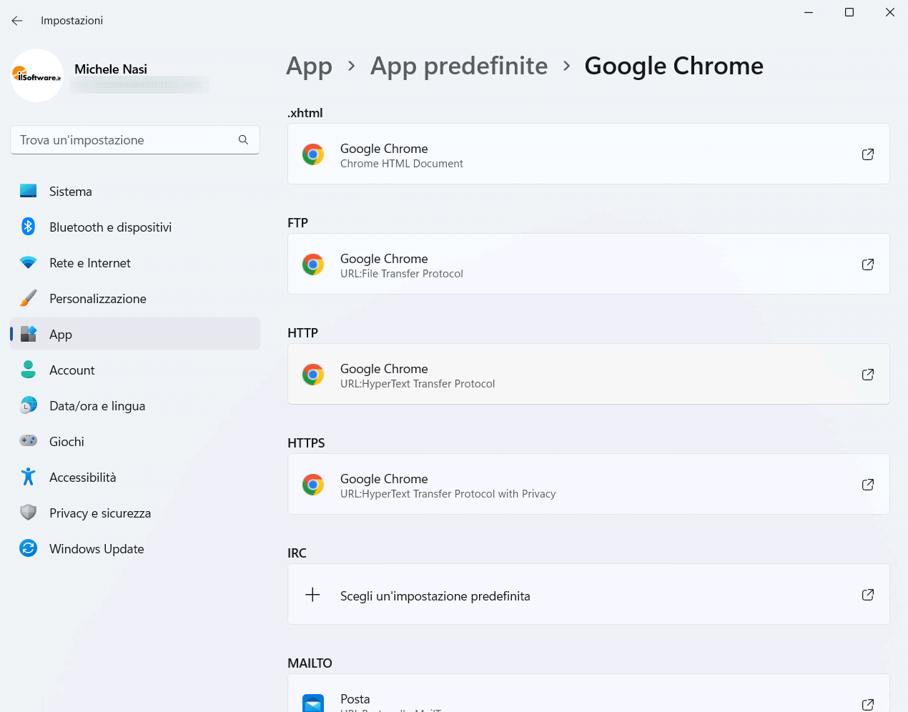Change the .xhtml default app row
This screenshot has width=908, height=712.
[588, 154]
